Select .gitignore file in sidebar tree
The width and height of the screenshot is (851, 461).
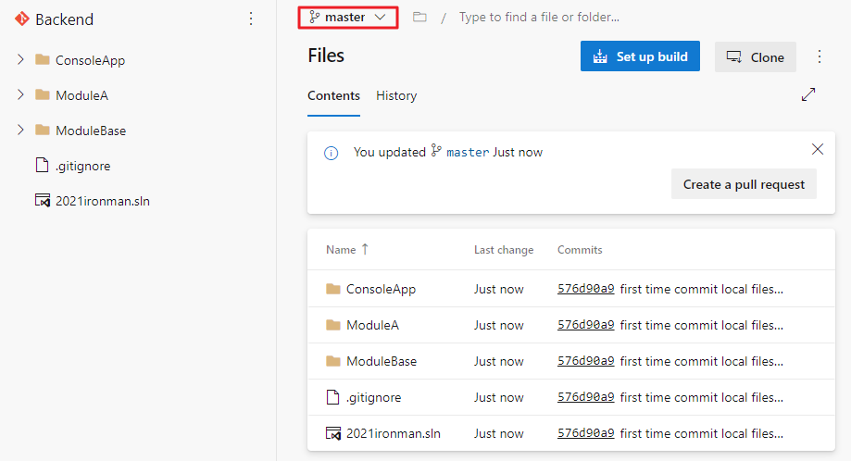click(x=82, y=166)
